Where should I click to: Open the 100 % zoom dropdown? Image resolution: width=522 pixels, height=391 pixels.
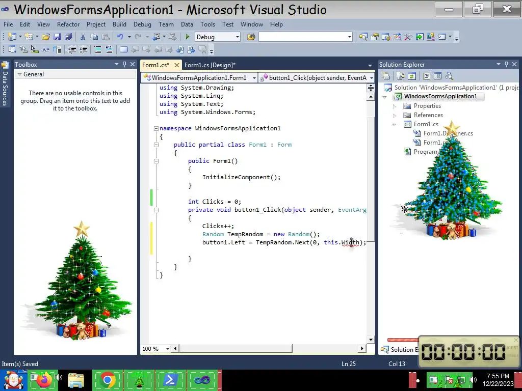click(x=168, y=349)
